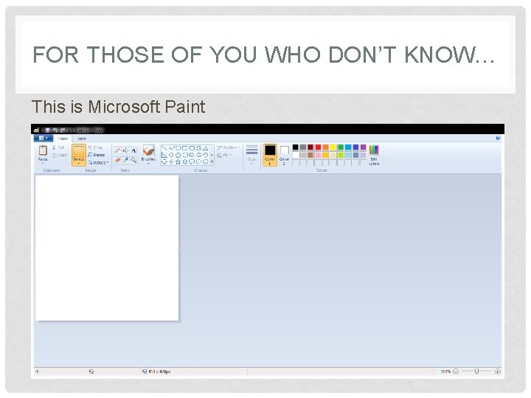Pick the purple color swatch

click(x=363, y=147)
